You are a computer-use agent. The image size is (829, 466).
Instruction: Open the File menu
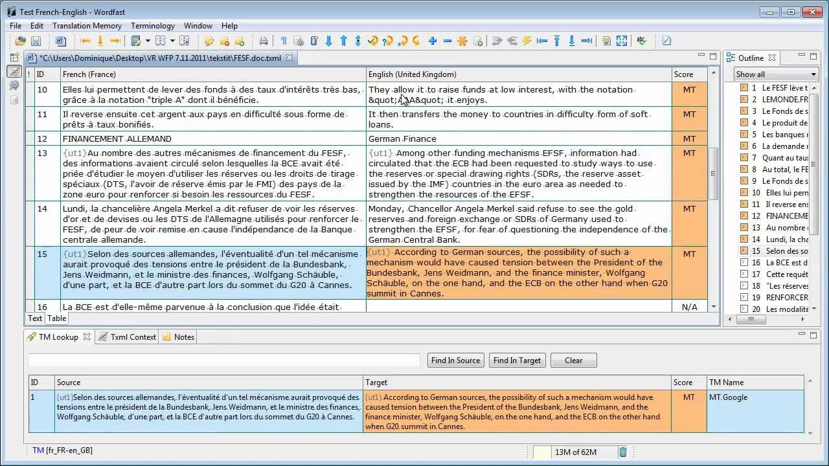pyautogui.click(x=16, y=26)
